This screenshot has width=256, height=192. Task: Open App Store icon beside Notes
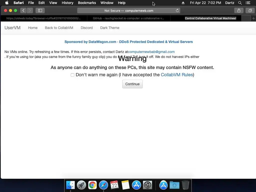136,185
